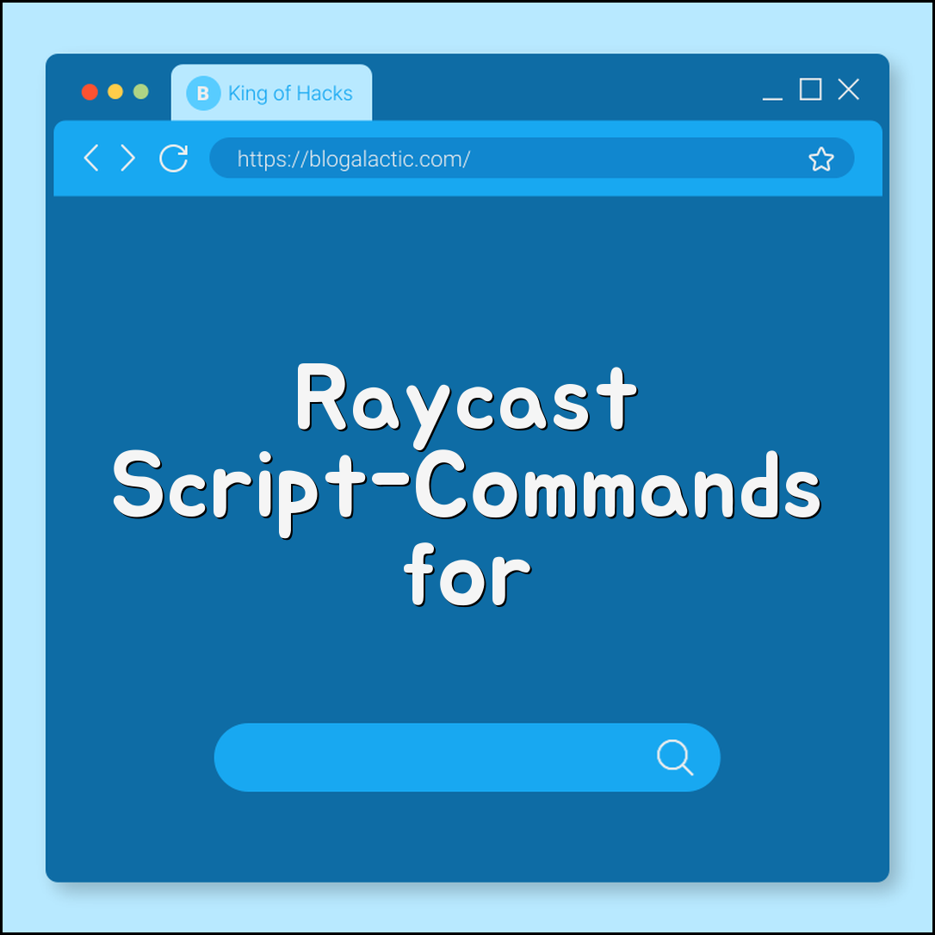Click the yellow traffic-light dot

click(x=115, y=91)
